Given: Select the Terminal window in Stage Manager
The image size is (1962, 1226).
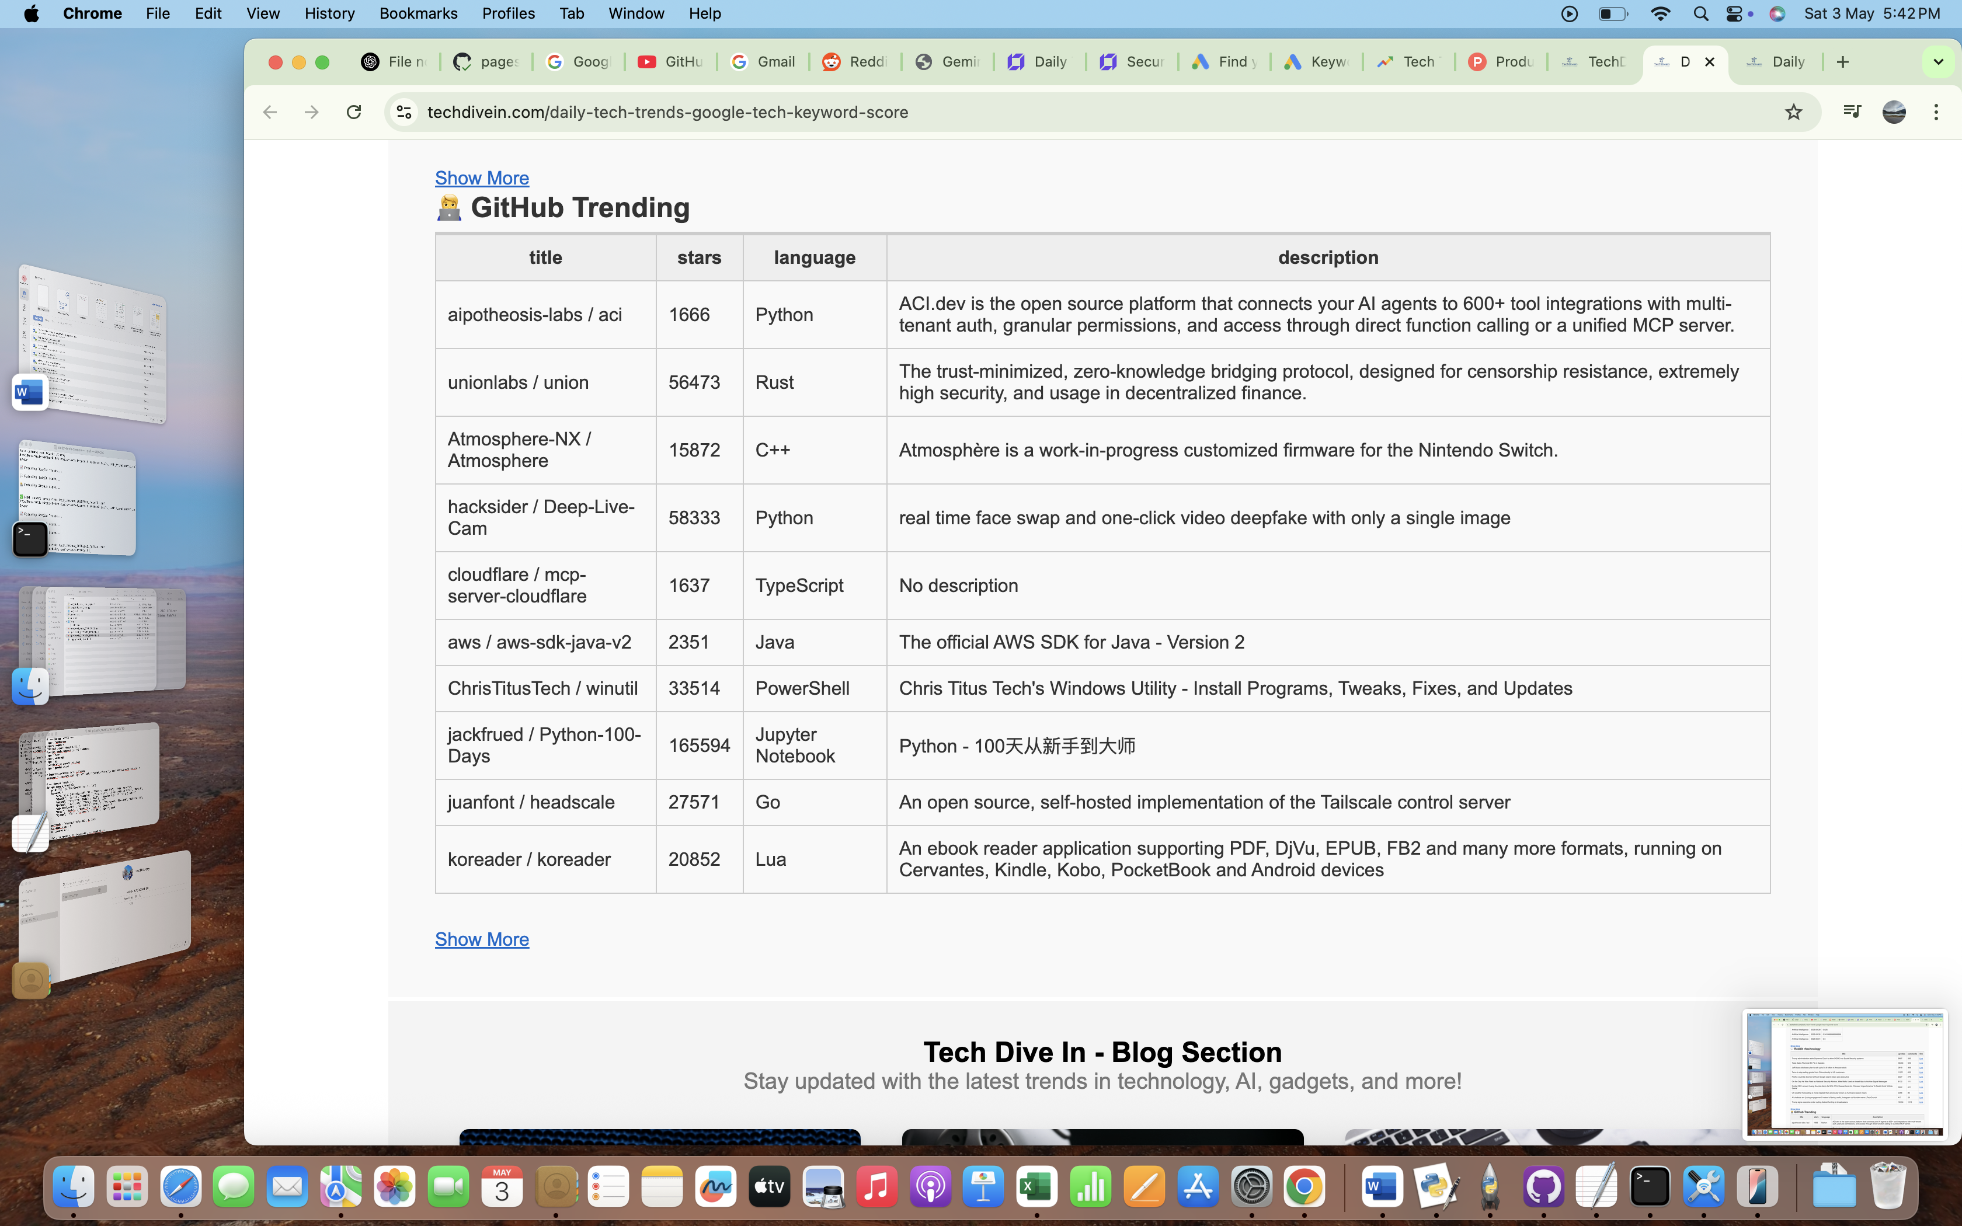Looking at the screenshot, I should [77, 497].
